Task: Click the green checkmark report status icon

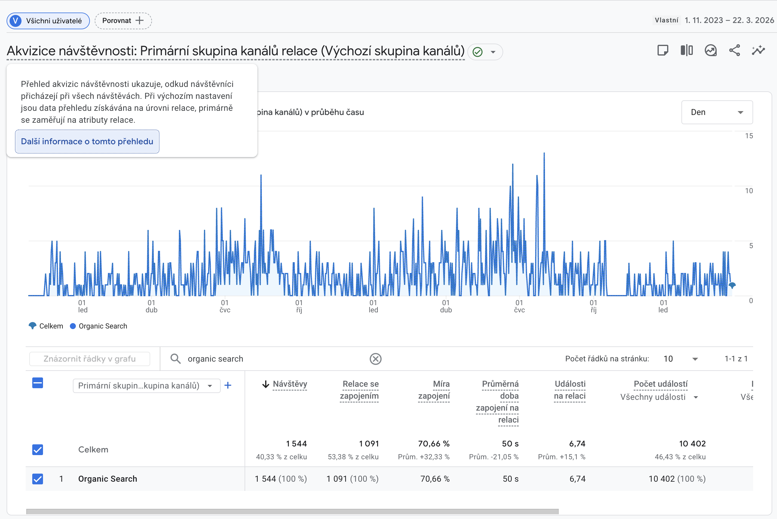Action: click(x=477, y=52)
